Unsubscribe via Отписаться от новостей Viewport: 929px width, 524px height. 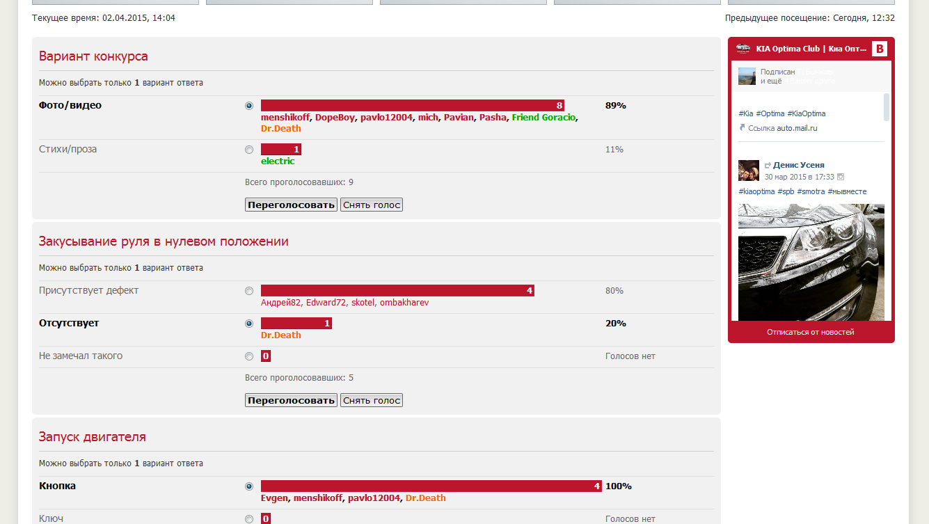tap(810, 332)
